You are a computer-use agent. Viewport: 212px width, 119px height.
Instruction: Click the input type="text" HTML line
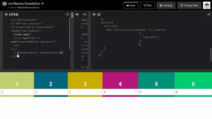click(x=27, y=38)
